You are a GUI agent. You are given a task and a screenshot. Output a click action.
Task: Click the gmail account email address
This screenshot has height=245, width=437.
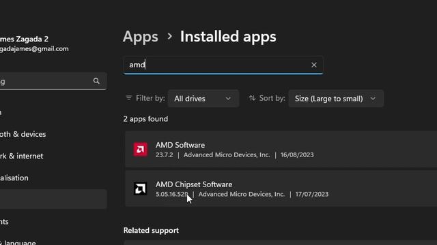pos(34,49)
